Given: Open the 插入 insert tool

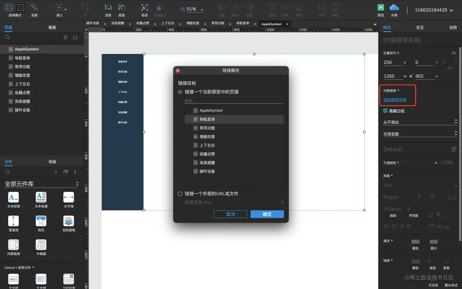Looking at the screenshot, I should pos(59,8).
